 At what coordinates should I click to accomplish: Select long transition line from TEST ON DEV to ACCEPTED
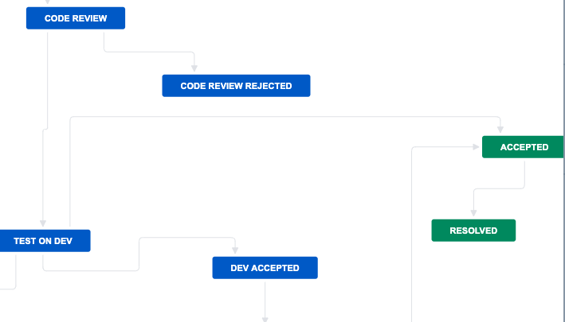(x=284, y=116)
